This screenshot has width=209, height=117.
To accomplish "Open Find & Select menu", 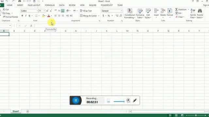I will [x=200, y=13].
